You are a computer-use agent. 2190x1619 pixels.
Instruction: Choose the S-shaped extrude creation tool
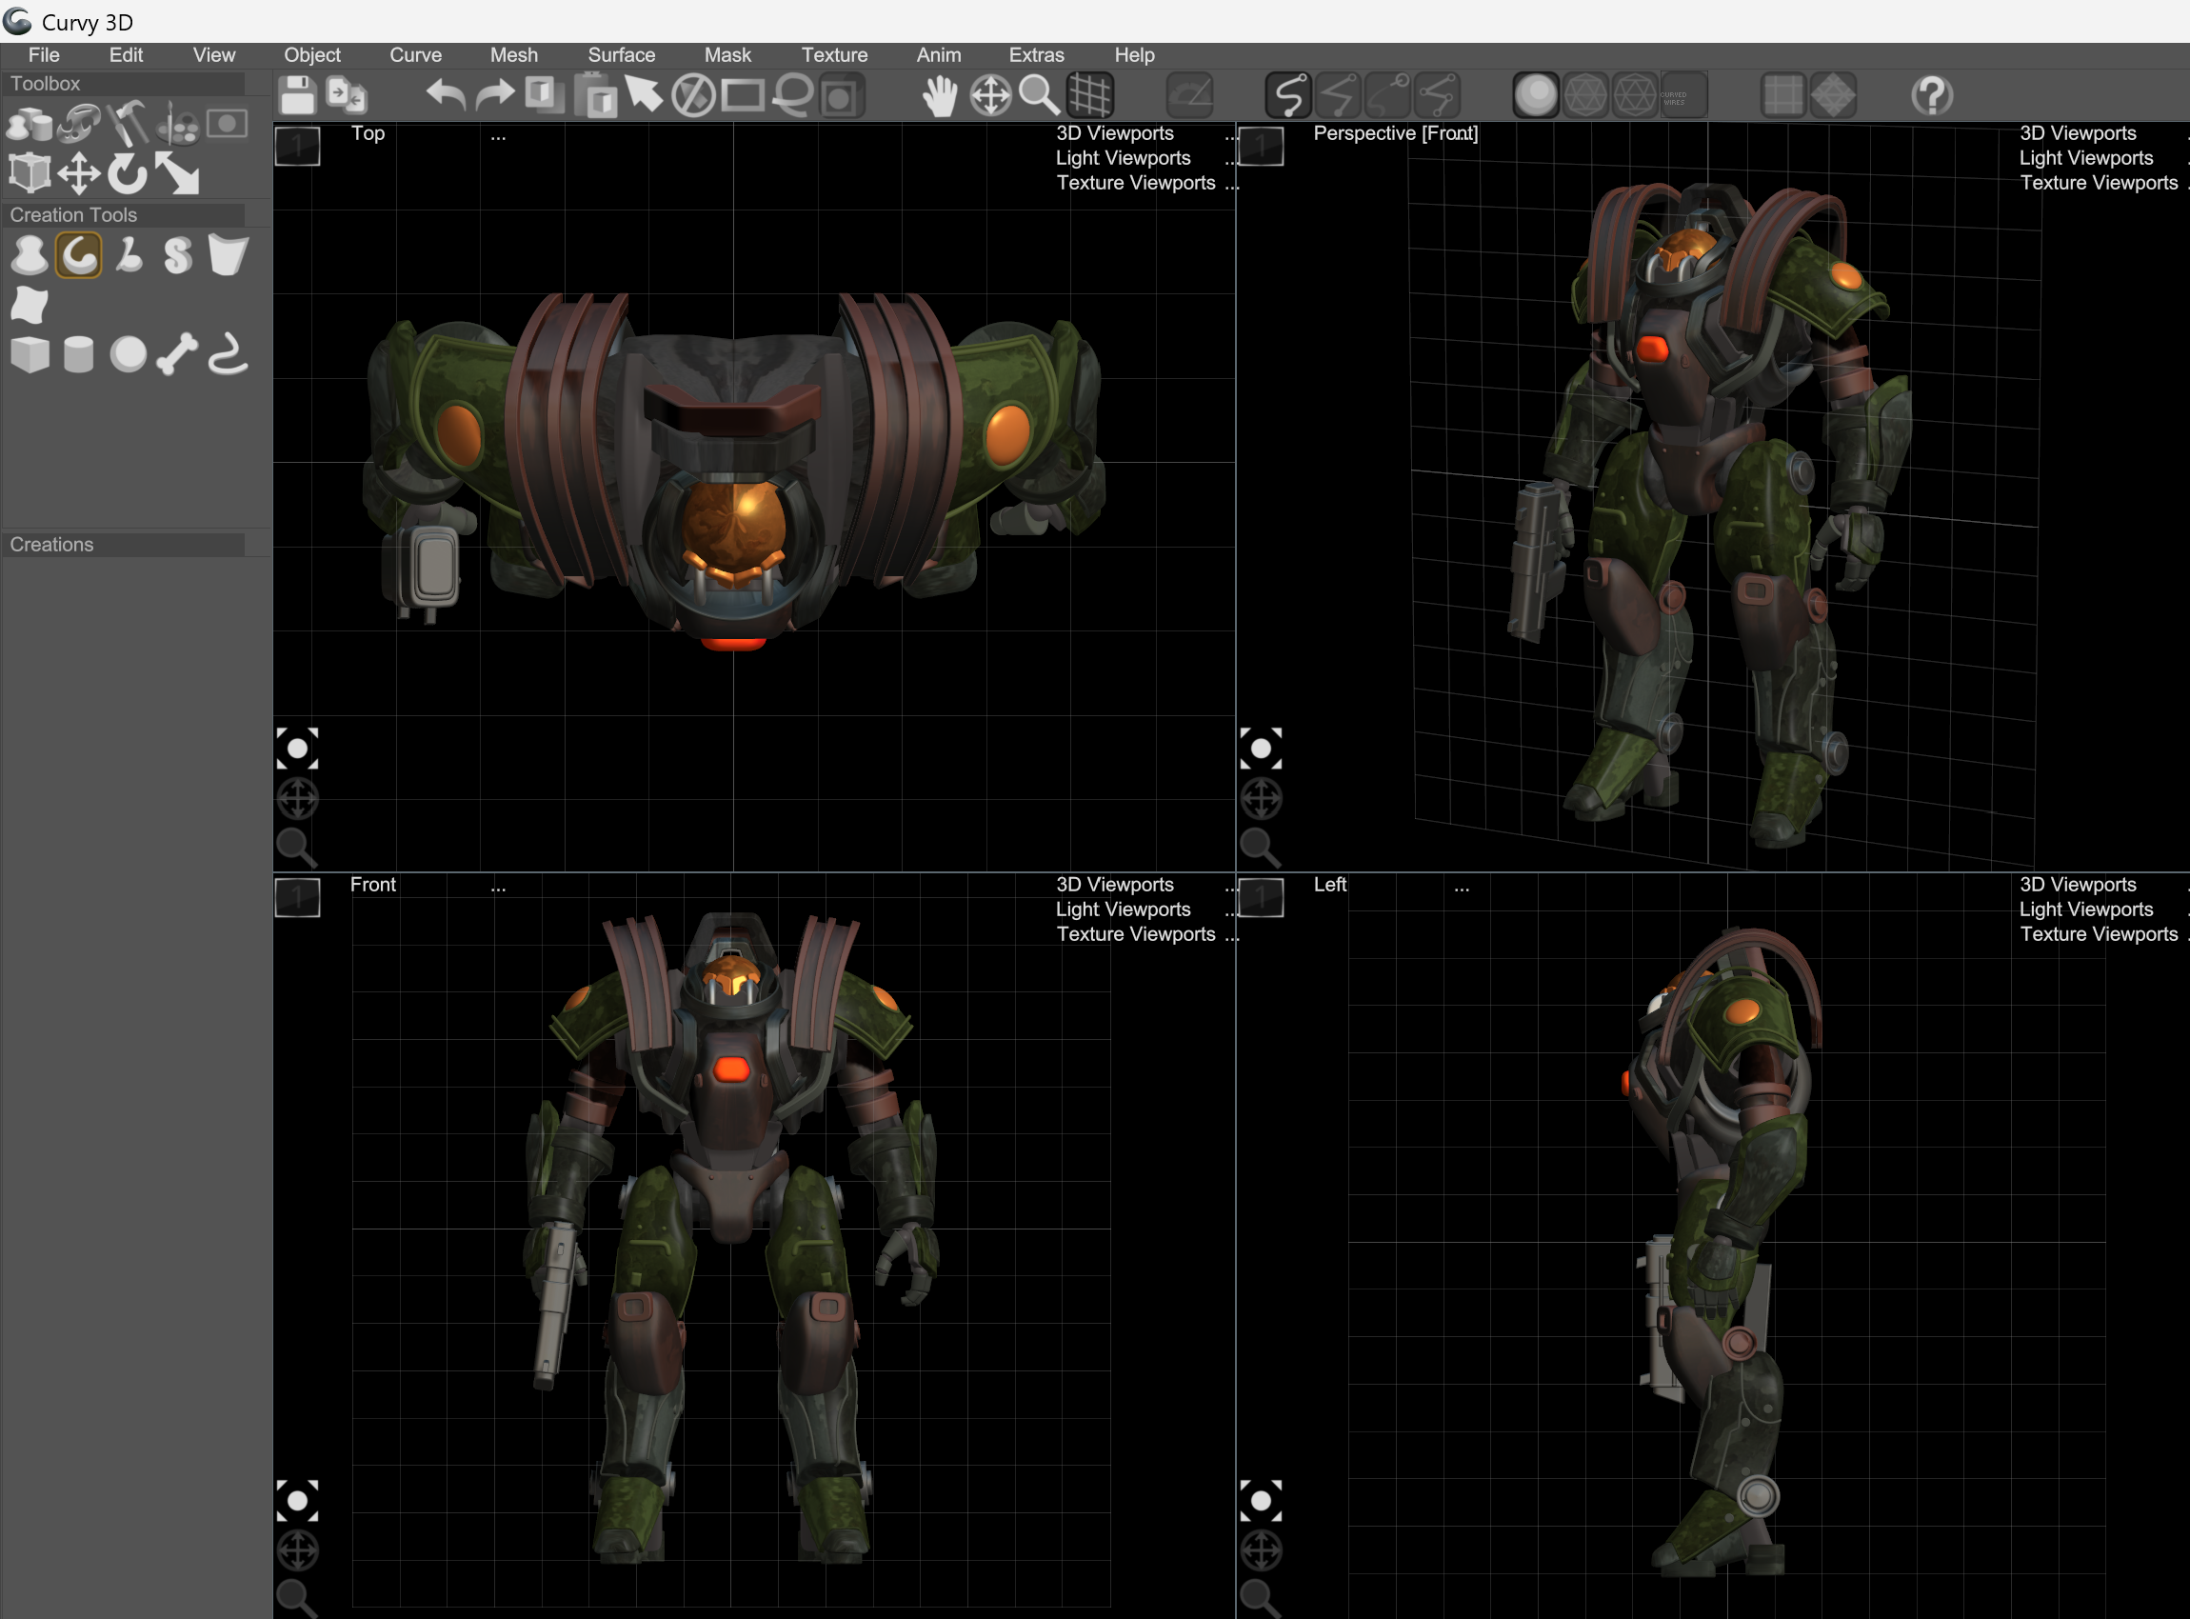(x=177, y=256)
